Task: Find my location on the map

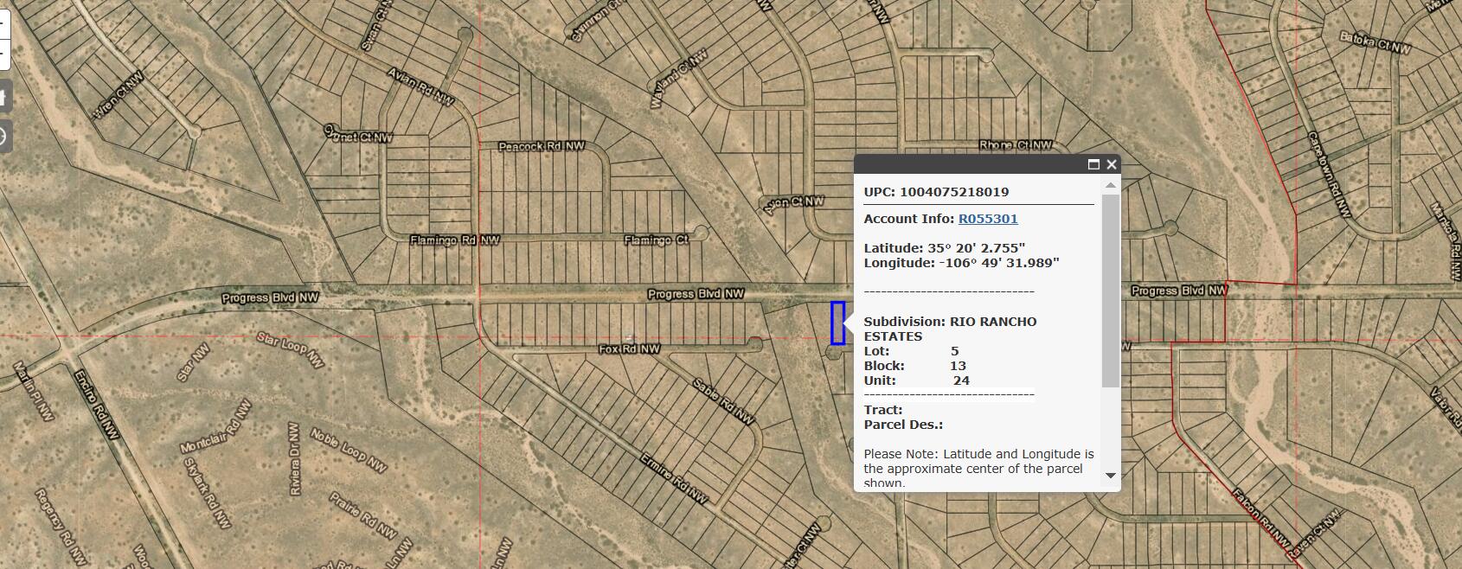Action: point(3,137)
